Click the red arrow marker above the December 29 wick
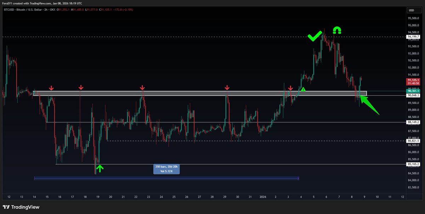The image size is (425, 214). [227, 87]
